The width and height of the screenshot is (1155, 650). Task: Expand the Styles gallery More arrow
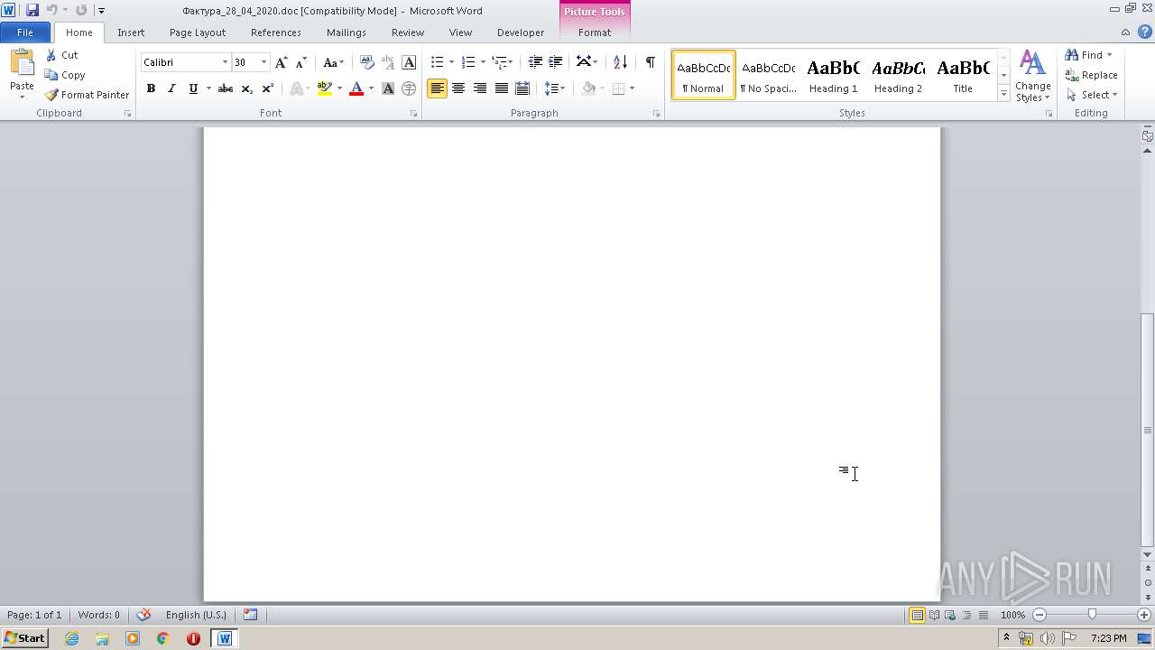point(1004,95)
